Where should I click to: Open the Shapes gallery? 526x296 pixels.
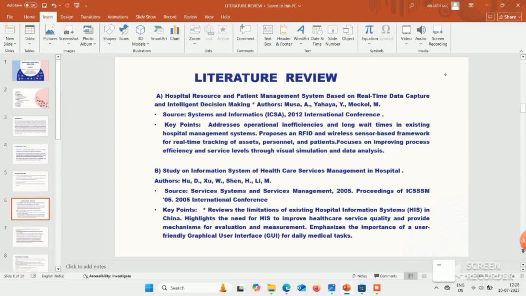click(x=109, y=35)
